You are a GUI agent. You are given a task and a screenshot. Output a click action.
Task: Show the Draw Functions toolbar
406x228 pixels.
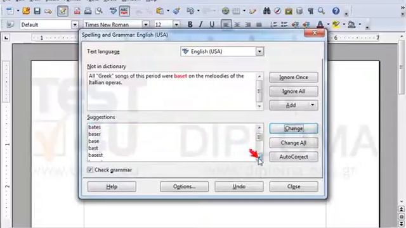(x=252, y=11)
